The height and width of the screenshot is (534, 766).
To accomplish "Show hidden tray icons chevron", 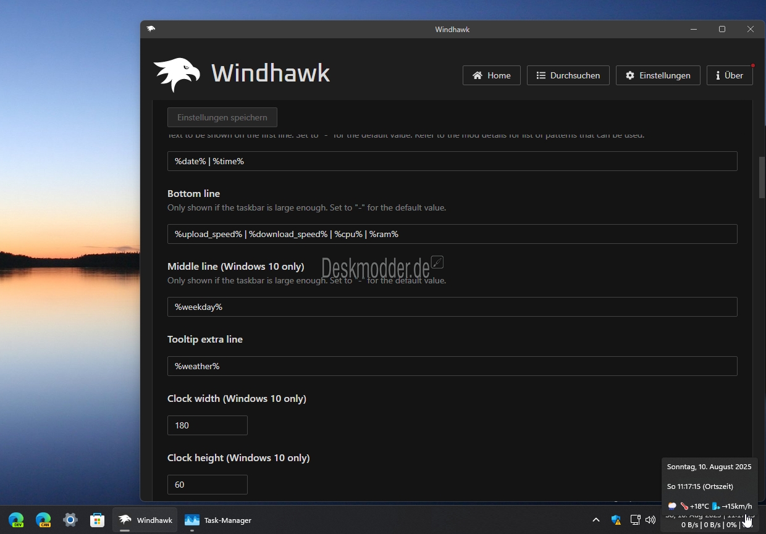I will coord(596,520).
